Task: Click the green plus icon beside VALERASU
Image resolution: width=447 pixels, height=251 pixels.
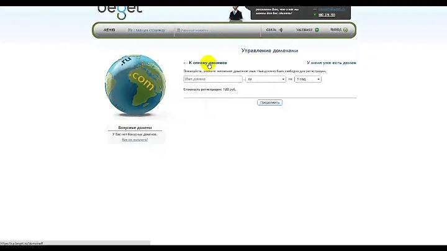Action: [x=317, y=30]
